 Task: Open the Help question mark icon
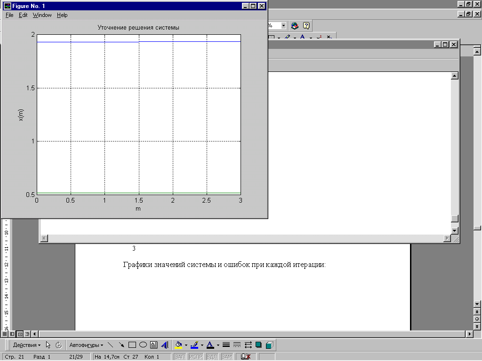click(x=306, y=26)
